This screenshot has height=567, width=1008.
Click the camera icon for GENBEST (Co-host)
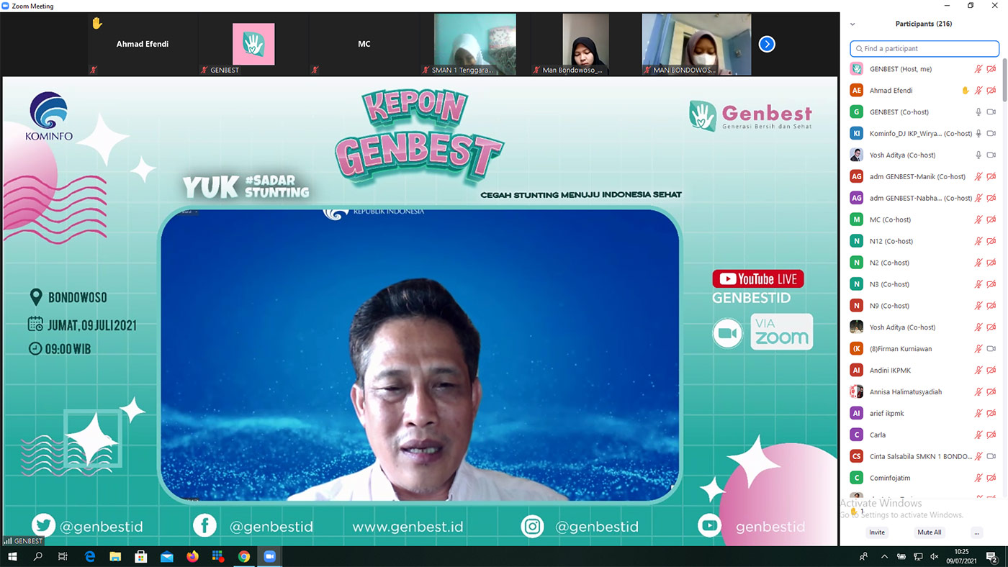[x=991, y=112]
